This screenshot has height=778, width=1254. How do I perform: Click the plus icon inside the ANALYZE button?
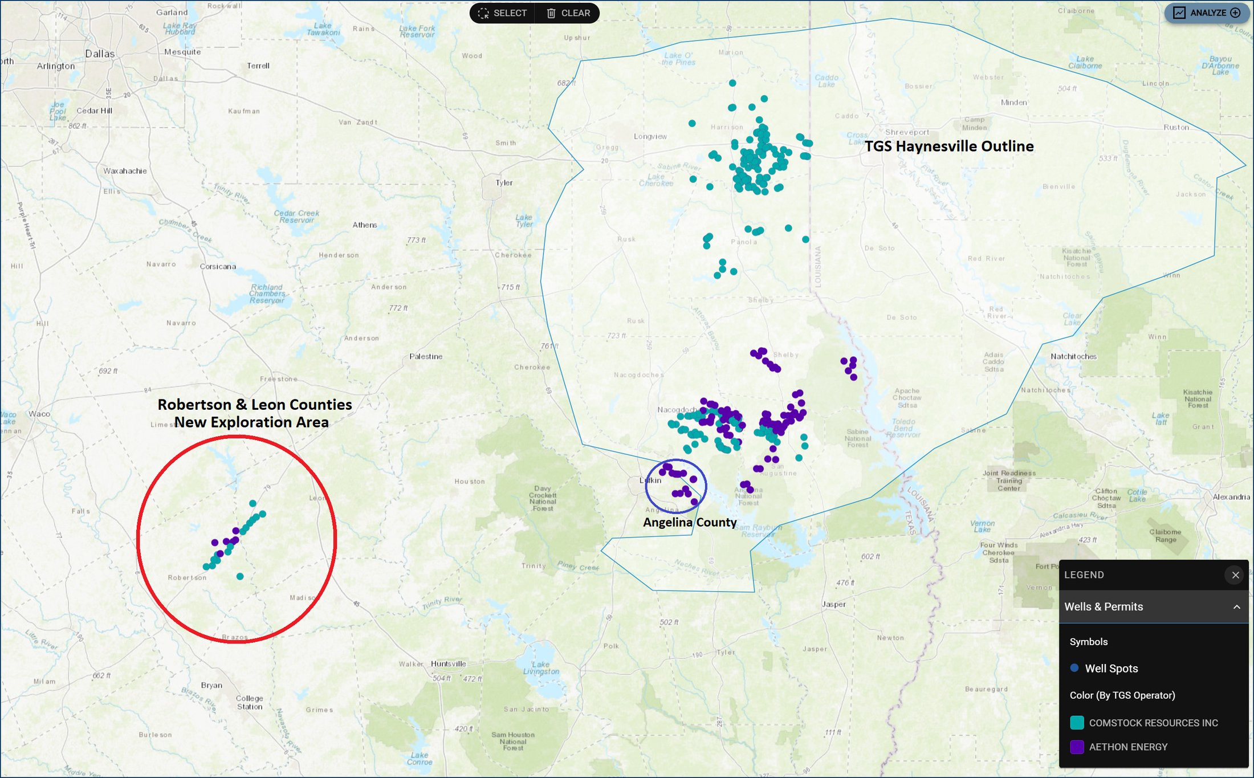1235,13
